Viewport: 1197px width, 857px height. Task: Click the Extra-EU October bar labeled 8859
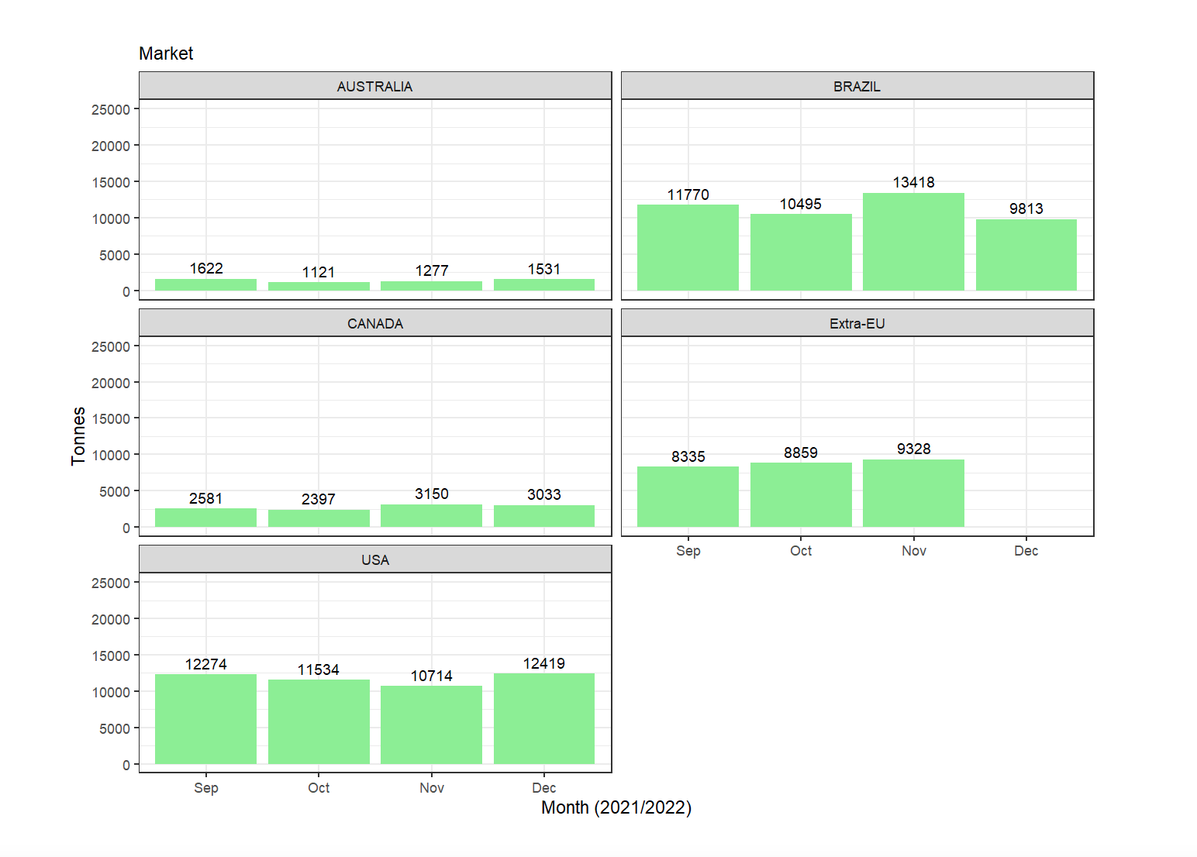pyautogui.click(x=801, y=494)
